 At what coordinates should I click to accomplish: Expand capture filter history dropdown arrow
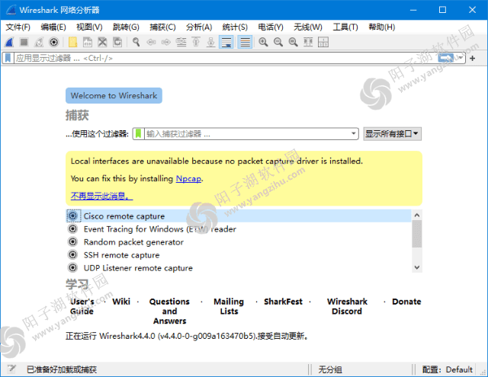[353, 133]
